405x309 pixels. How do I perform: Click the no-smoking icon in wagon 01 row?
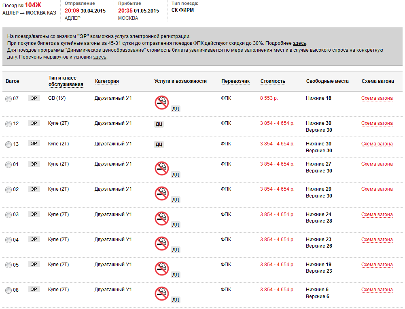click(161, 168)
